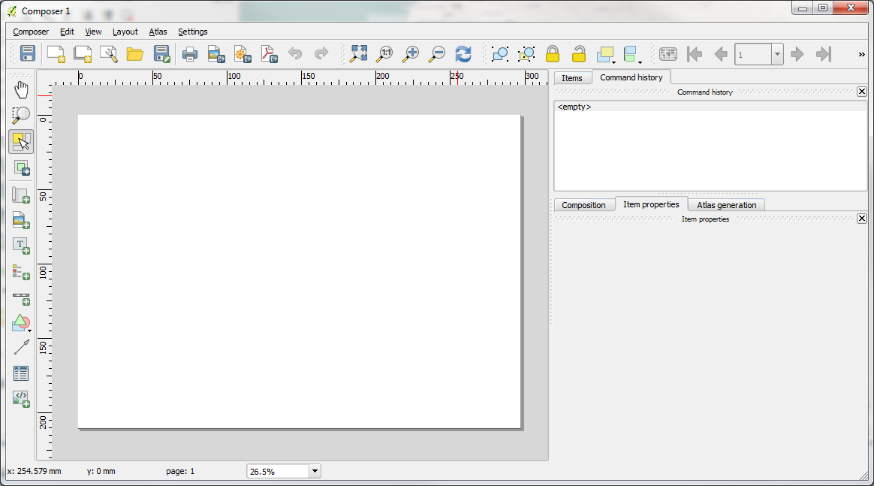
Task: Toggle the Atlas preview button
Action: (x=668, y=54)
